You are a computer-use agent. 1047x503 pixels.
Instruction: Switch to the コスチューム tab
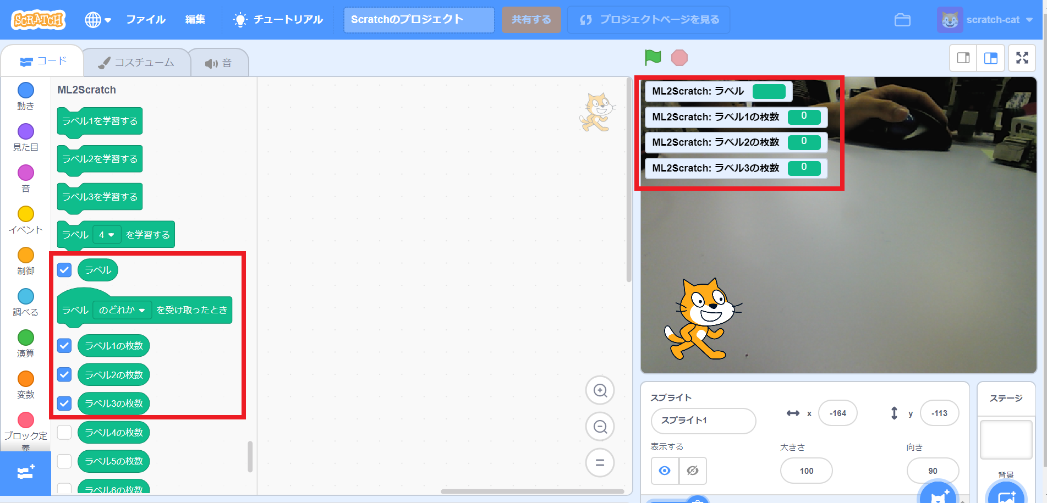click(x=136, y=63)
